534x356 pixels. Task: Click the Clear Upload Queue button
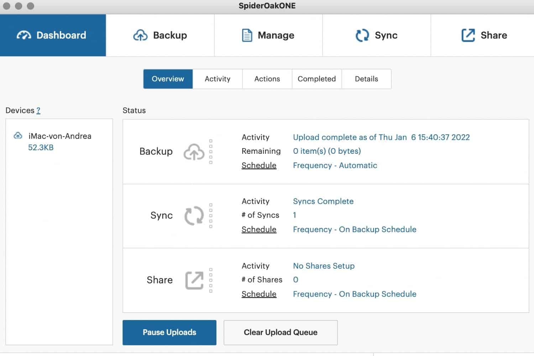click(281, 333)
